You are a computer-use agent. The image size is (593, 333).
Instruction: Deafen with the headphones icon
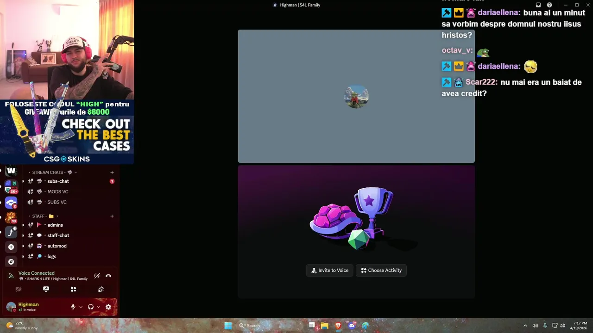(x=91, y=307)
